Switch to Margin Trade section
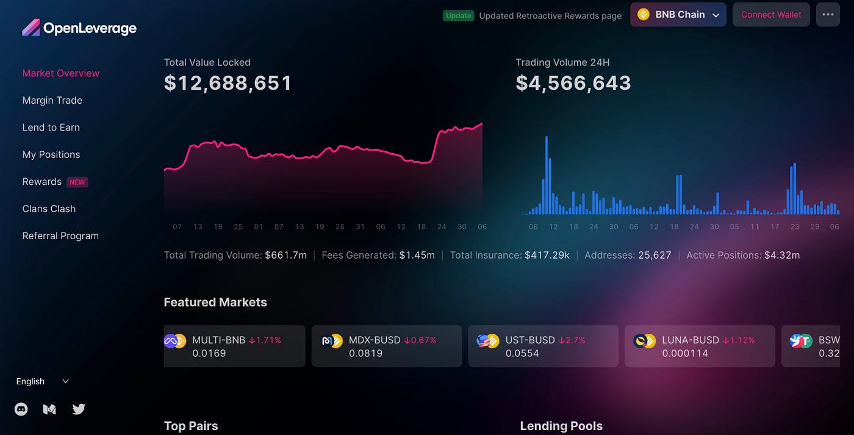Screen dimensions: 854x435 point(52,100)
